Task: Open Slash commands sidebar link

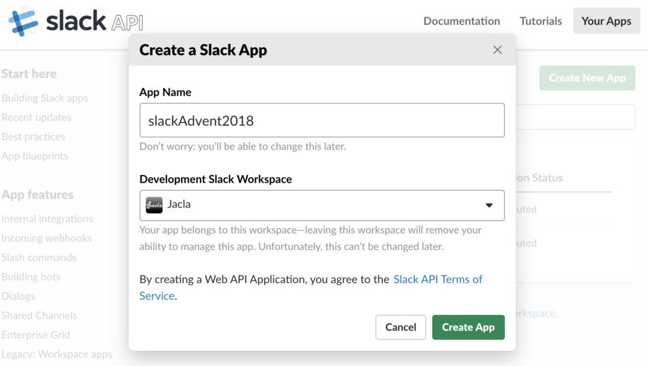Action: (x=39, y=257)
